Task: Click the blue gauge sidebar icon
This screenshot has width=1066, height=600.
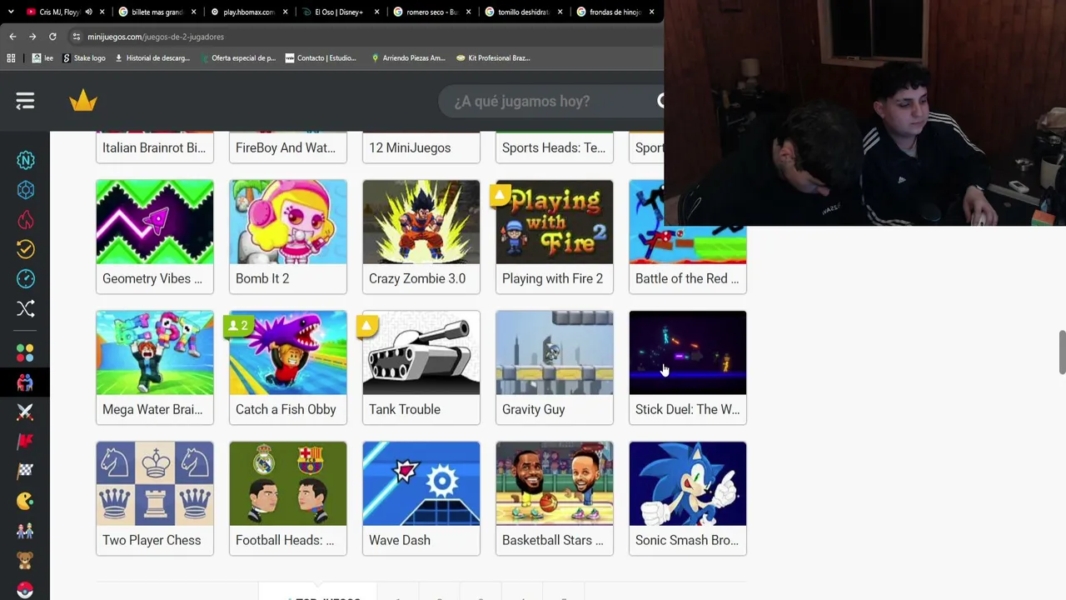Action: click(25, 278)
